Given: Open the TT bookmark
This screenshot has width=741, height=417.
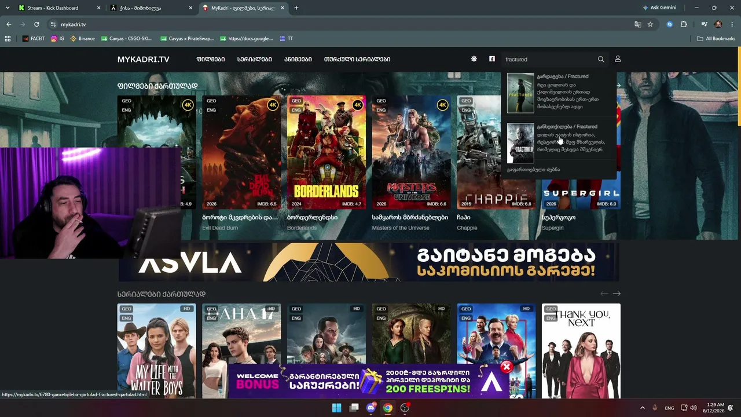Looking at the screenshot, I should coord(286,39).
